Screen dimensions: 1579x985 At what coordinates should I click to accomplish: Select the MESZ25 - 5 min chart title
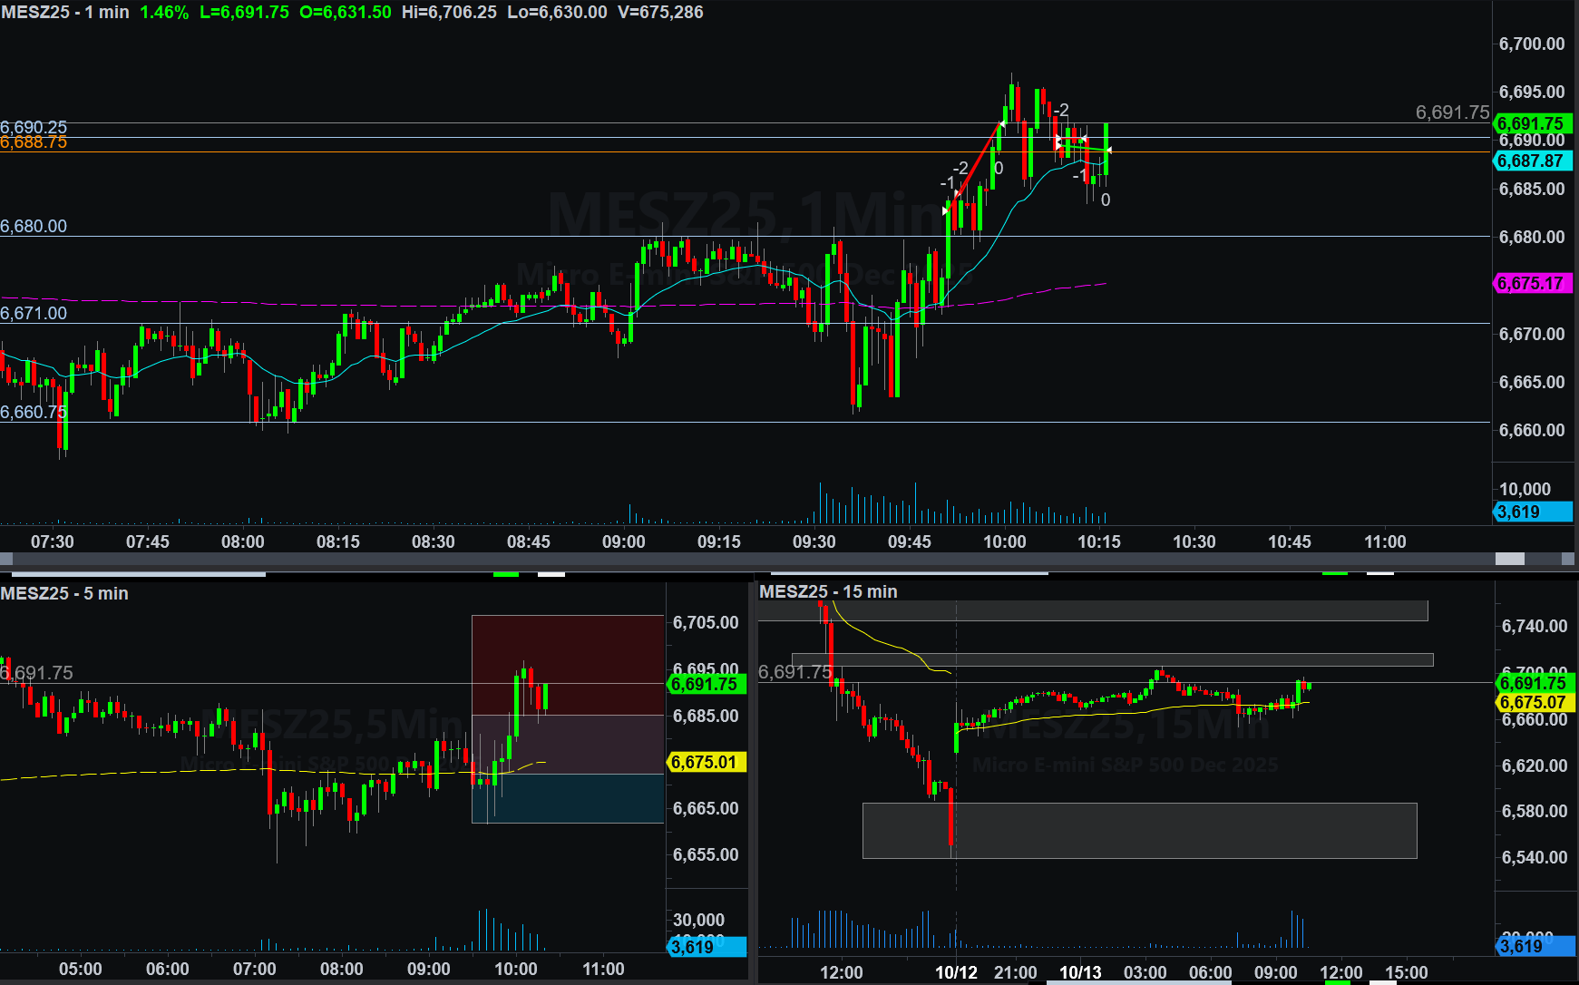point(64,594)
